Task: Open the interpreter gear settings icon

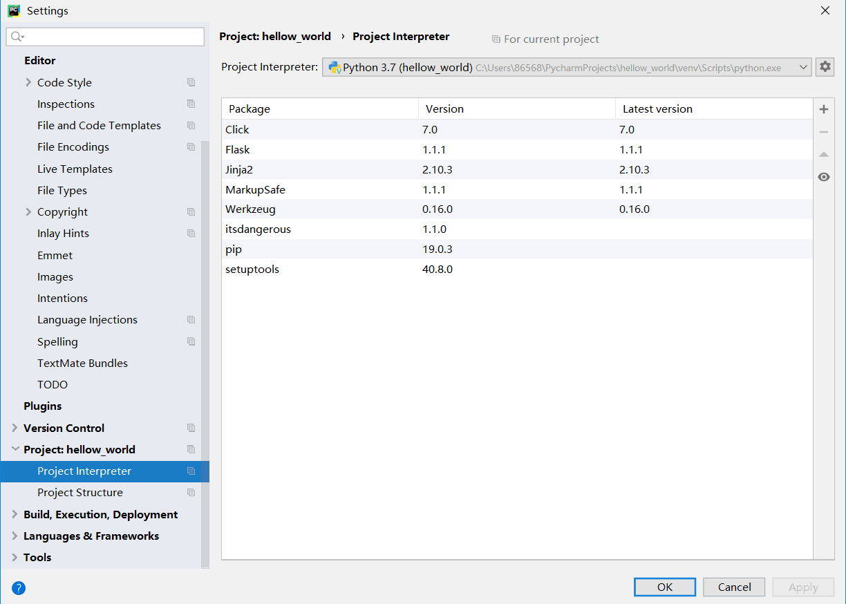Action: pos(825,67)
